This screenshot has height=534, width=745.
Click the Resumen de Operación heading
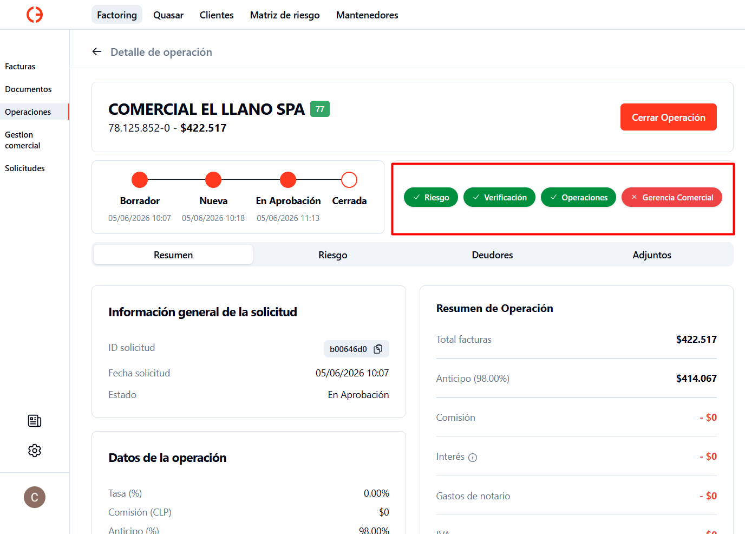495,308
